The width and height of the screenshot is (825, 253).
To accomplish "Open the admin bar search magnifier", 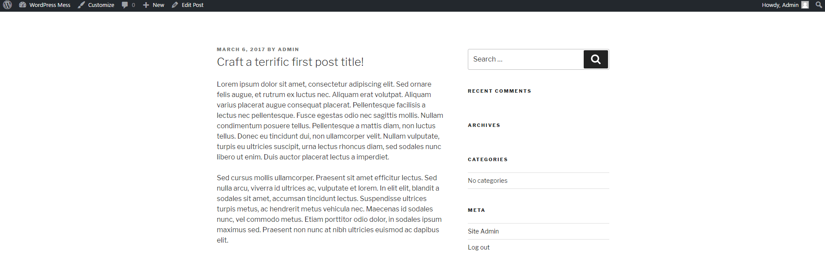I will [x=818, y=5].
